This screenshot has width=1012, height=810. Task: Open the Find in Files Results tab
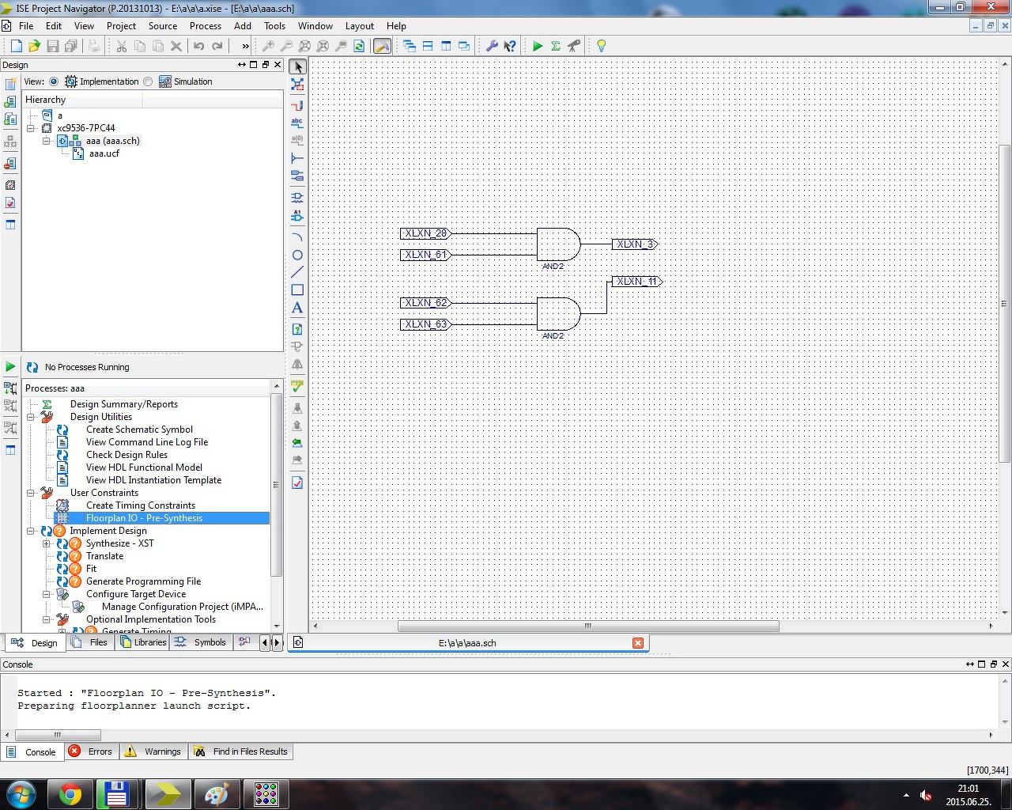coord(241,751)
